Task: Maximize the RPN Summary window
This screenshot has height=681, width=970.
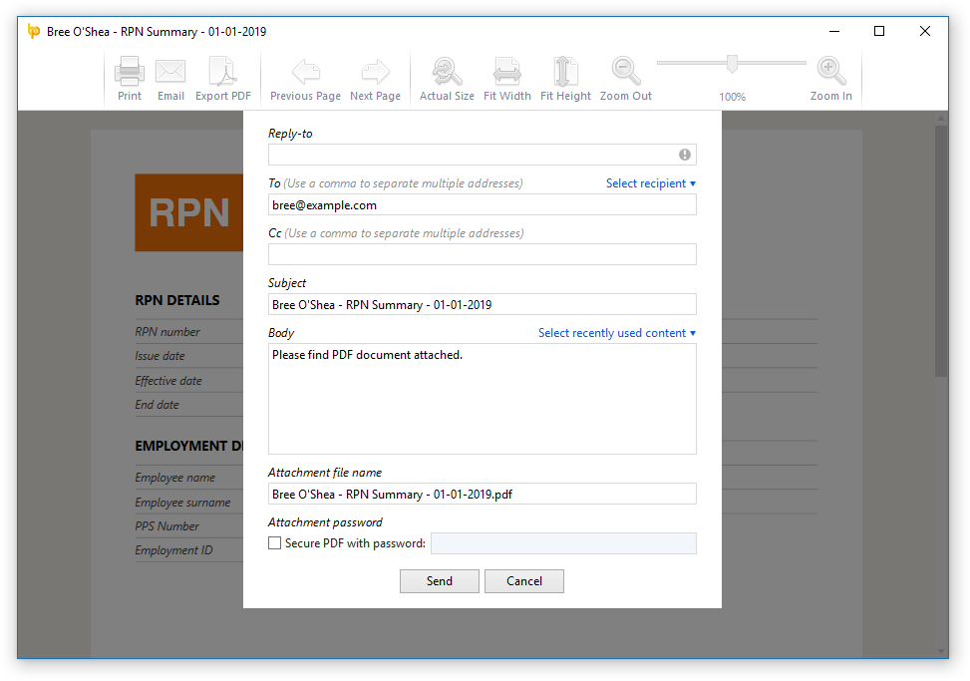Action: (879, 31)
